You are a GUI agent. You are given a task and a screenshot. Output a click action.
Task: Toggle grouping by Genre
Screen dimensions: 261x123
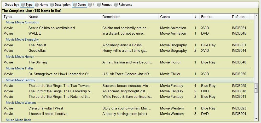[79, 5]
